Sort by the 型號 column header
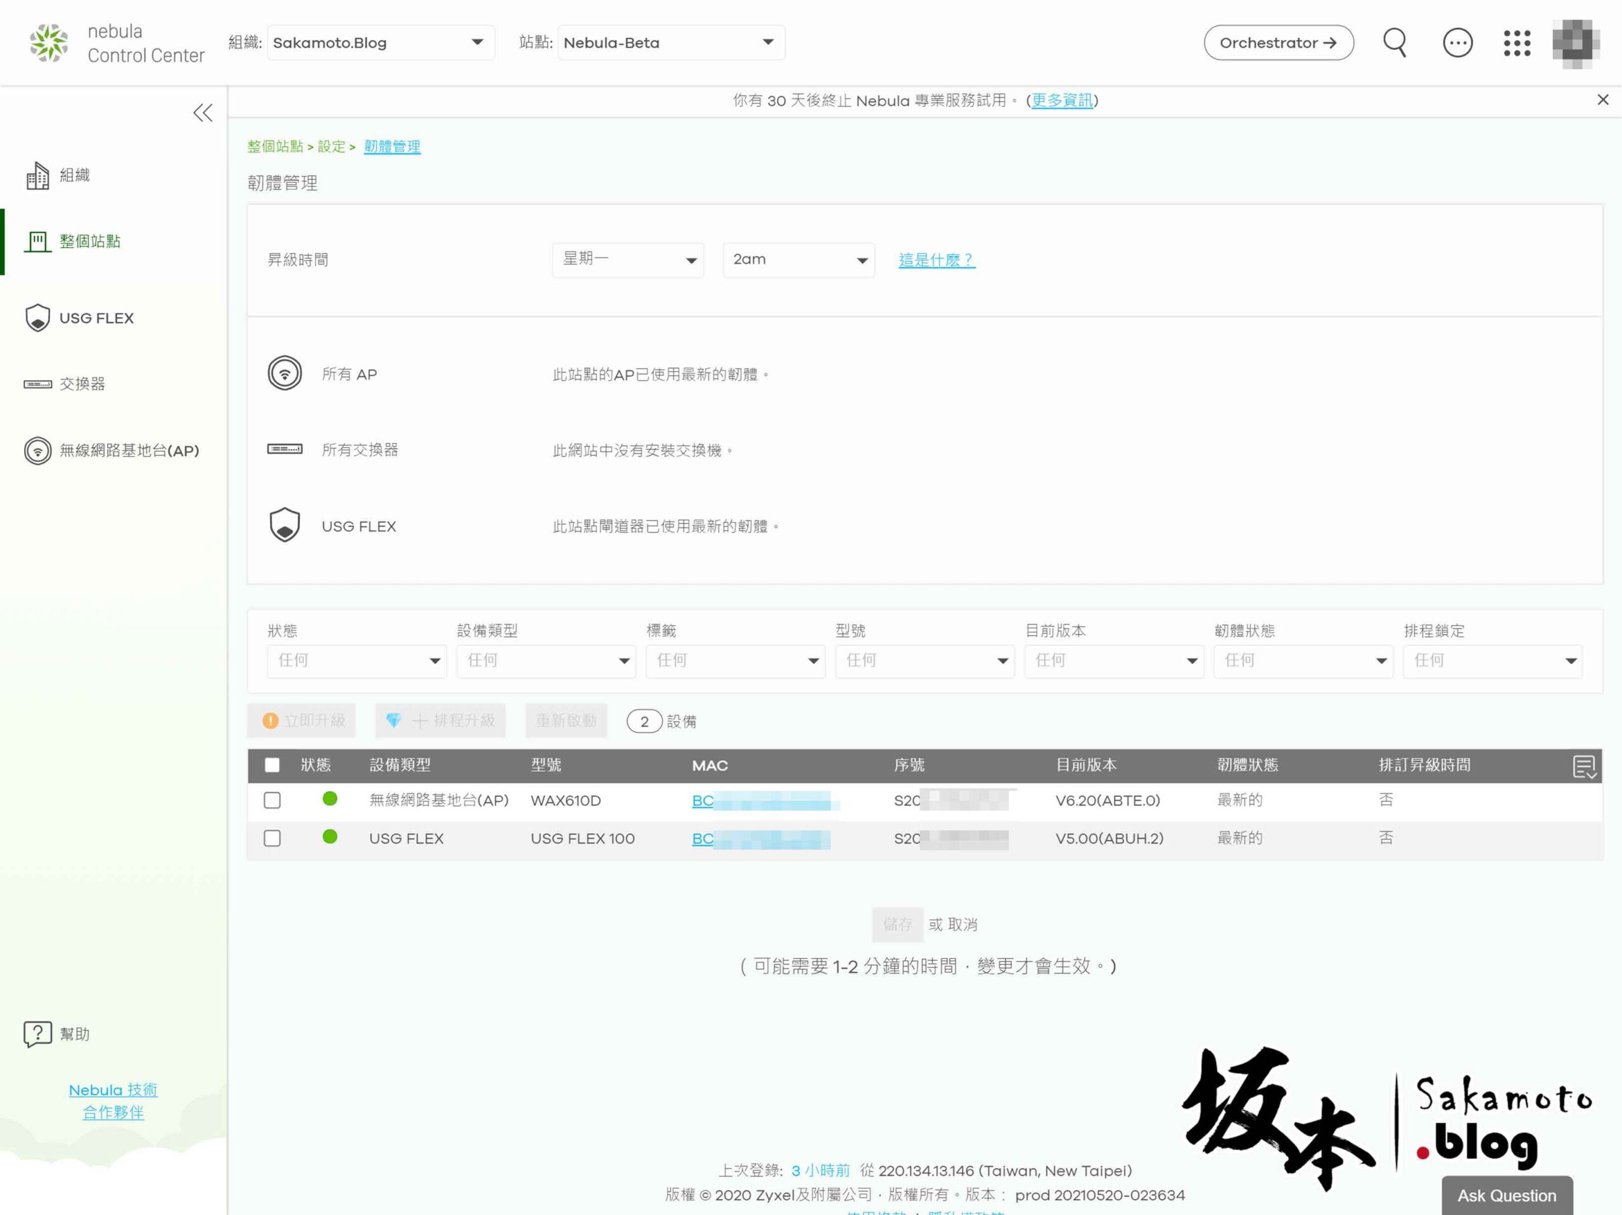Screen dimensions: 1622x1215 click(546, 765)
